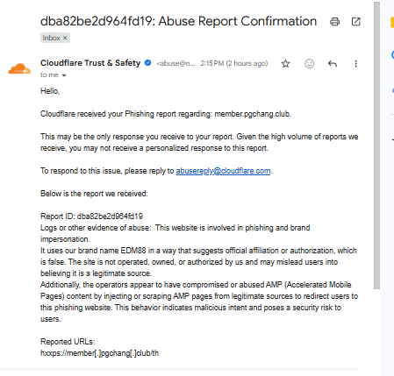This screenshot has width=394, height=376.
Task: Open email in new window
Action: (355, 22)
